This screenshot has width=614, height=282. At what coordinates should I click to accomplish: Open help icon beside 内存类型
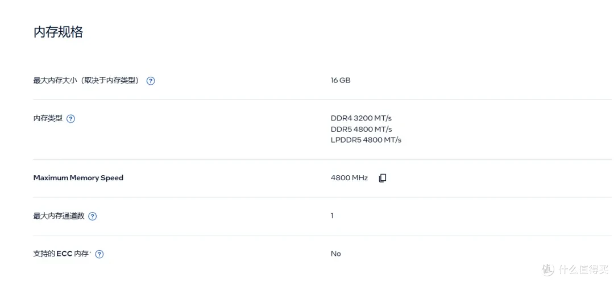click(70, 119)
